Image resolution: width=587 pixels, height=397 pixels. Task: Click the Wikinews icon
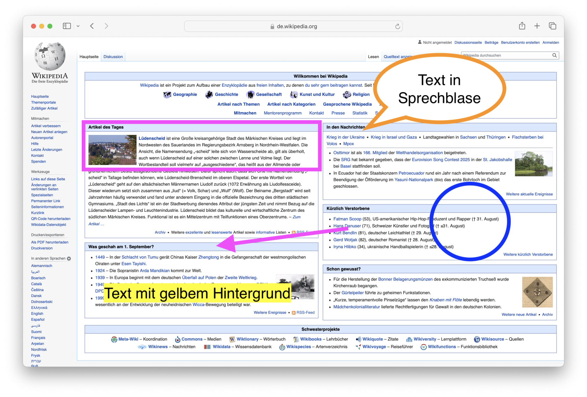142,347
